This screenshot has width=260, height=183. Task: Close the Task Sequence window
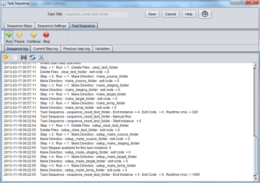252,2
